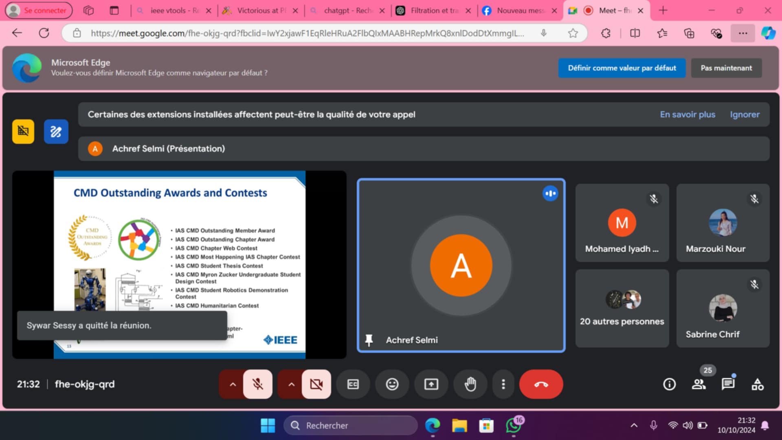Open more options three-dot menu in Meet
This screenshot has height=440, width=782.
tap(503, 384)
